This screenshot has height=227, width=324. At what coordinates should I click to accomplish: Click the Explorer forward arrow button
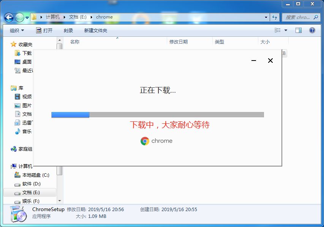pyautogui.click(x=20, y=17)
